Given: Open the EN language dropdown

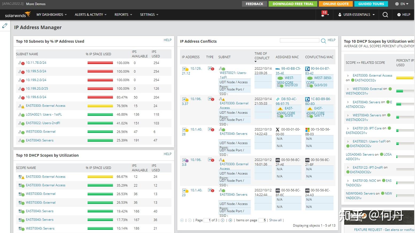Looking at the screenshot, I should 404,4.
